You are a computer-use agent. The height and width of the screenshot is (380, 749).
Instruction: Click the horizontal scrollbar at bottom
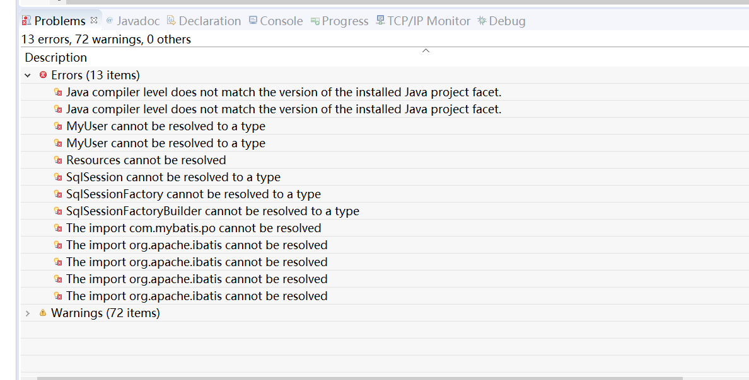[x=359, y=377]
